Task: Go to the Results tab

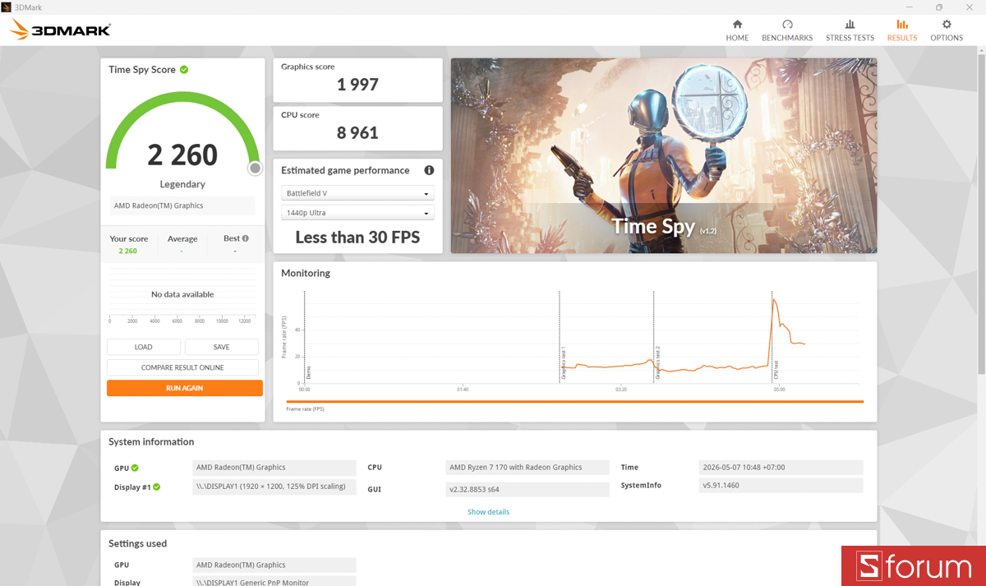Action: click(902, 30)
